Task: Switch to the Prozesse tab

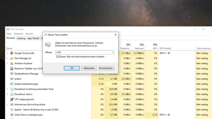Action: pos(11,38)
